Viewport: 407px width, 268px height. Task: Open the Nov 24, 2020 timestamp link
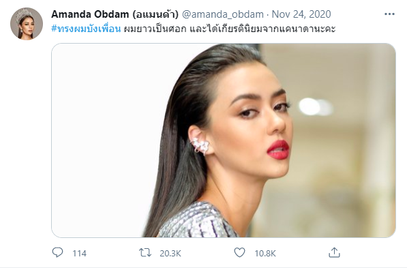tap(301, 14)
